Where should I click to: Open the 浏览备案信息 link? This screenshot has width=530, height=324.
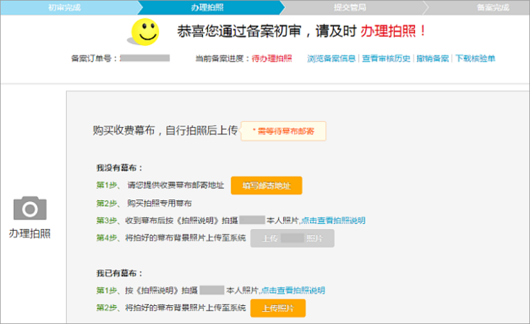[x=332, y=59]
